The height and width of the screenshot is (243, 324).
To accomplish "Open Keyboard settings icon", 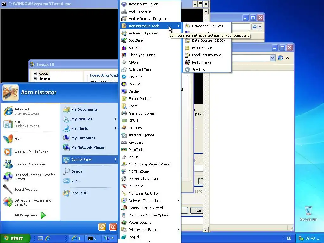I will 124,142.
